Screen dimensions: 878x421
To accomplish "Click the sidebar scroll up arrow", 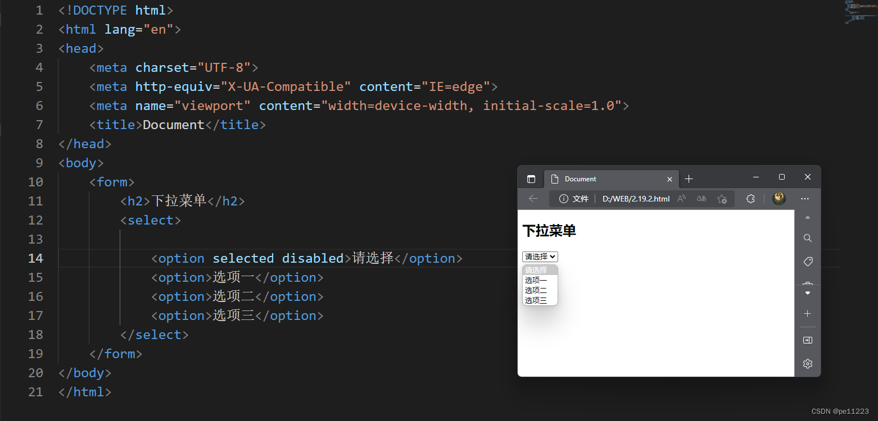I will 808,217.
